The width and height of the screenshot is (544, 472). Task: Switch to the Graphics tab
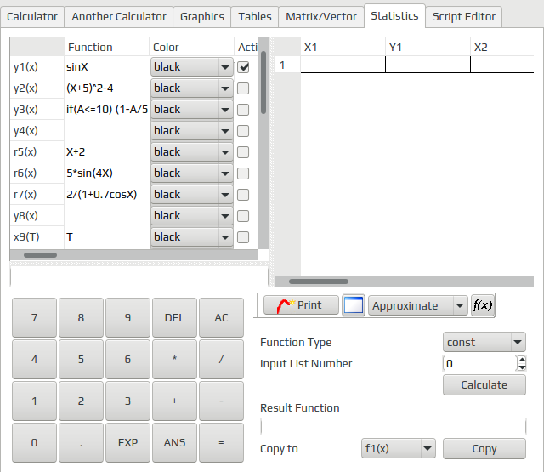(202, 17)
